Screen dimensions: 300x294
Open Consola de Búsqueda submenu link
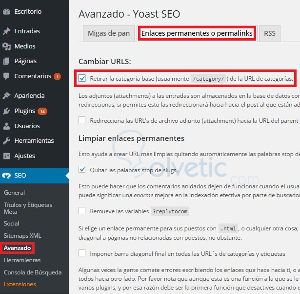pos(33,272)
